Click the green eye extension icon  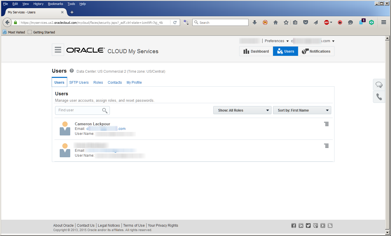click(x=371, y=22)
